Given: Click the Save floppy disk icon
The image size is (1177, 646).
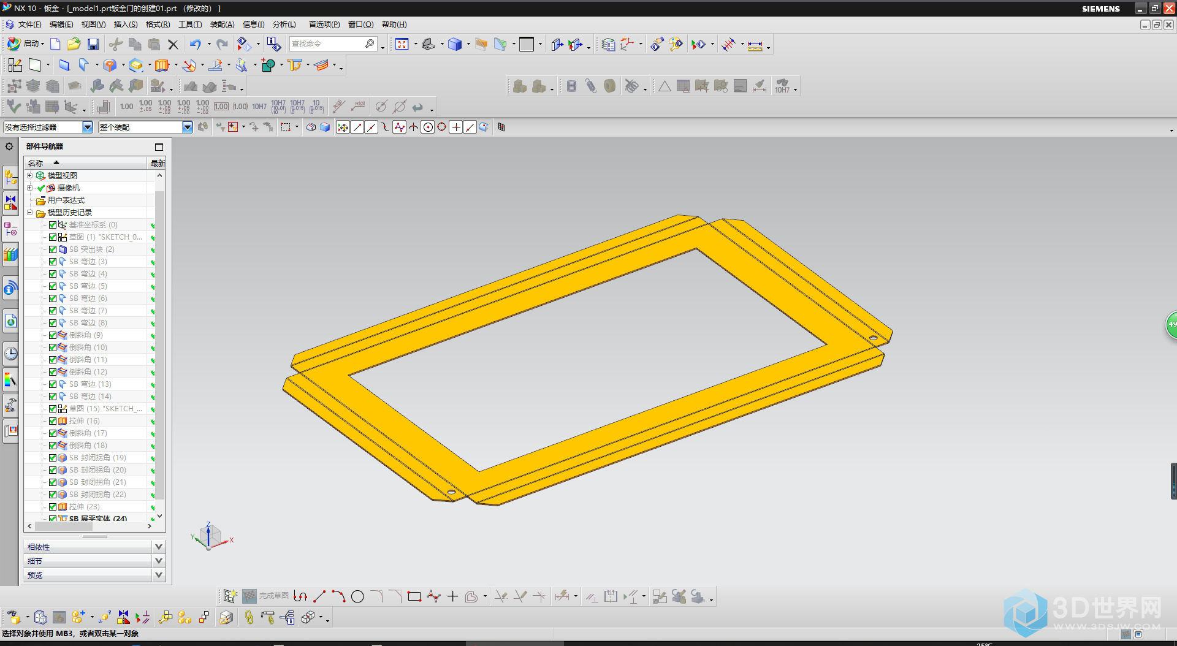Looking at the screenshot, I should click(x=93, y=44).
